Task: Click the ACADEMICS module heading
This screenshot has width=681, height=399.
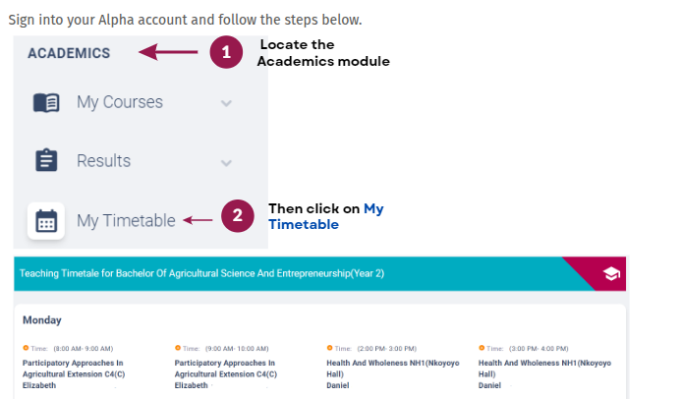Action: (69, 53)
